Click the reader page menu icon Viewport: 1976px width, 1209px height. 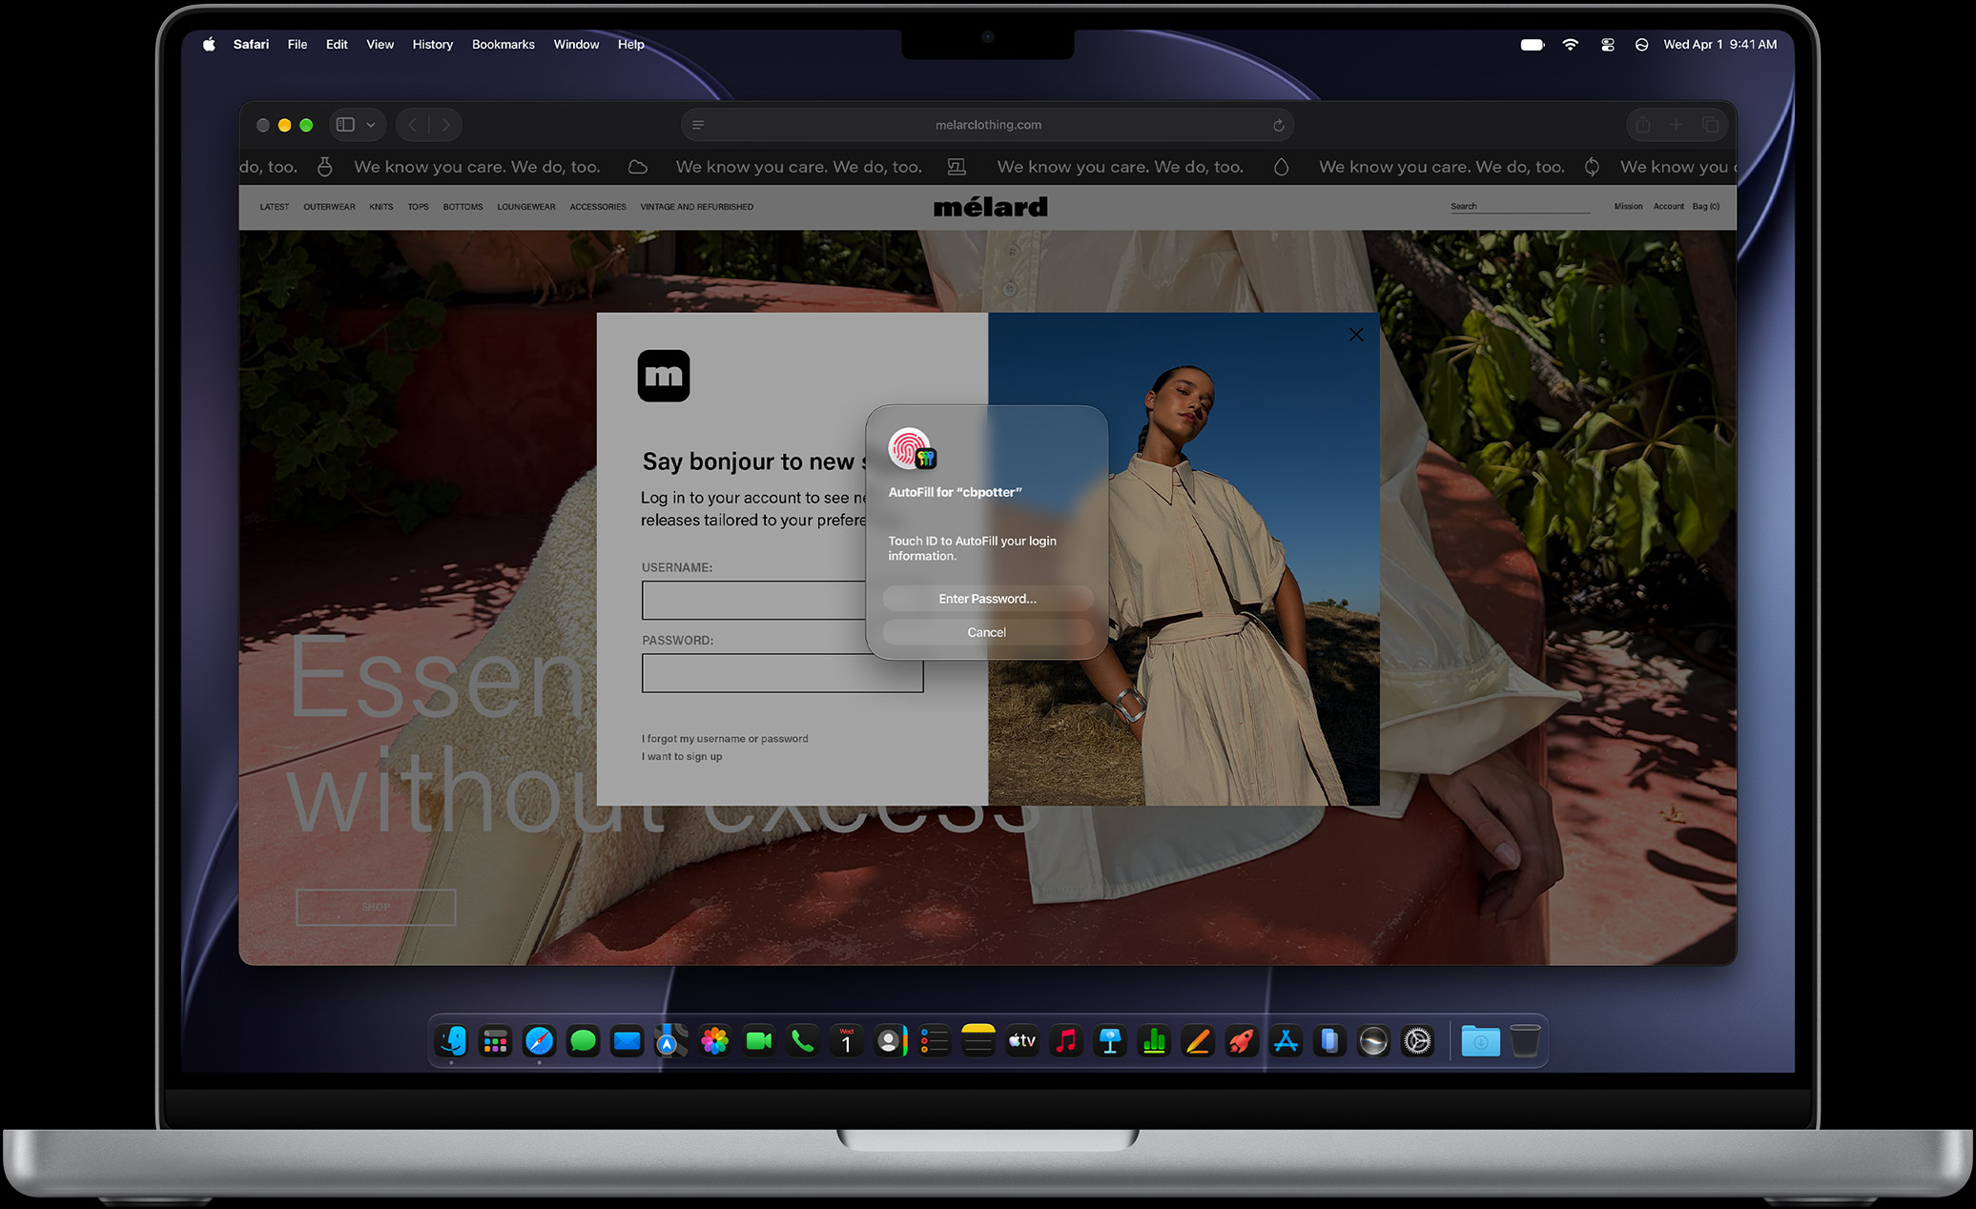(698, 125)
